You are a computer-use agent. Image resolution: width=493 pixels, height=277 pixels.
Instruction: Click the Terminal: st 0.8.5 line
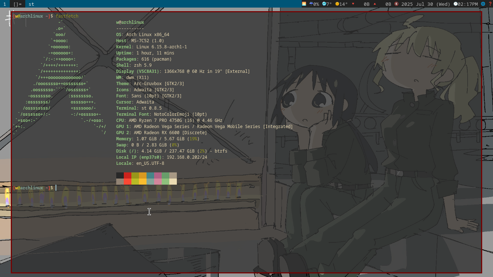(x=139, y=108)
